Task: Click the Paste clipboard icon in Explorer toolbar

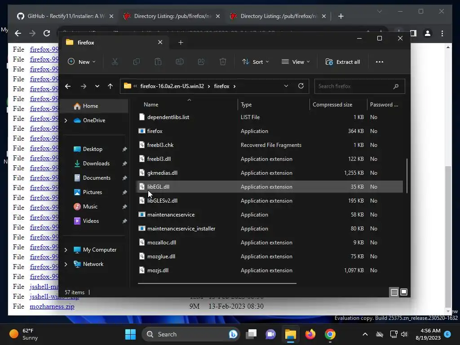Action: [158, 62]
